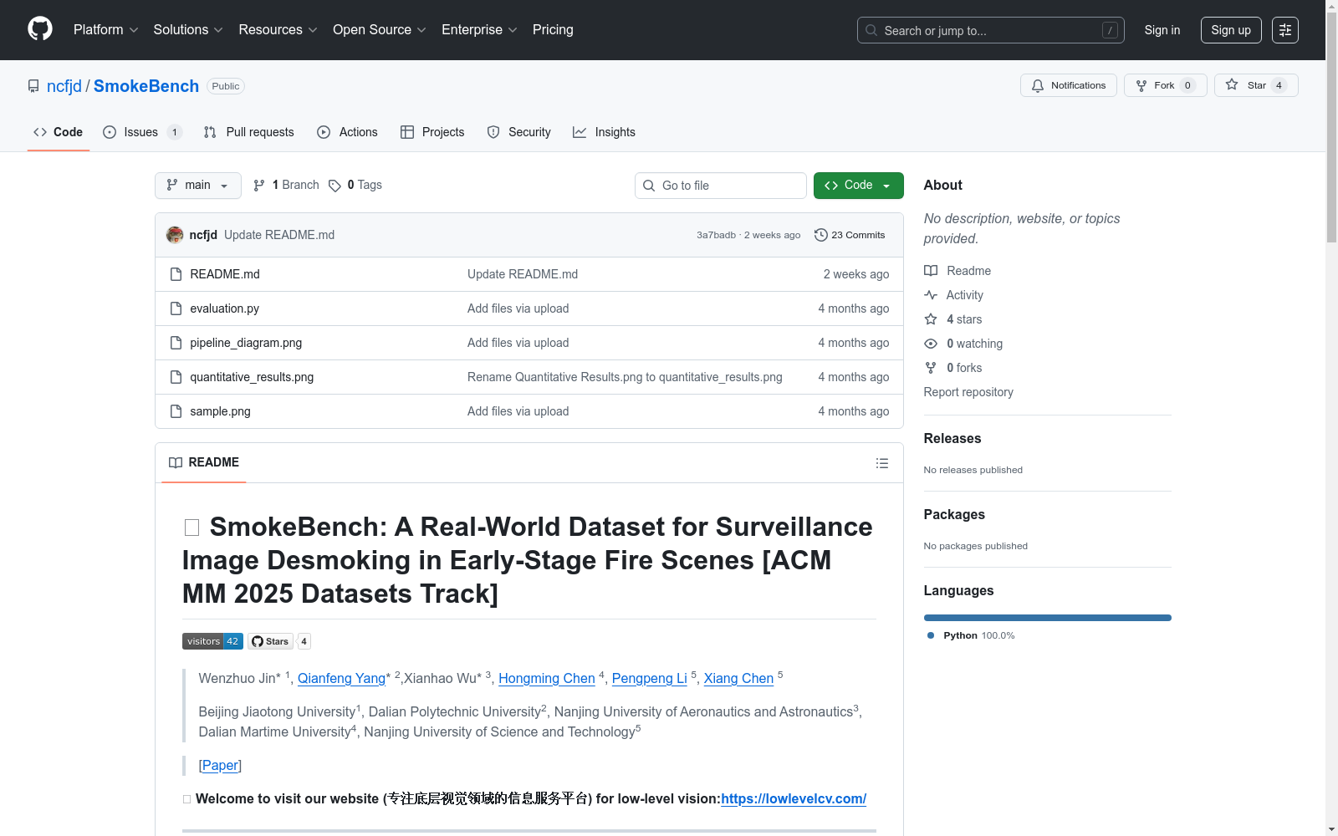Image resolution: width=1338 pixels, height=836 pixels.
Task: Click the sample.png file icon
Action: point(176,411)
